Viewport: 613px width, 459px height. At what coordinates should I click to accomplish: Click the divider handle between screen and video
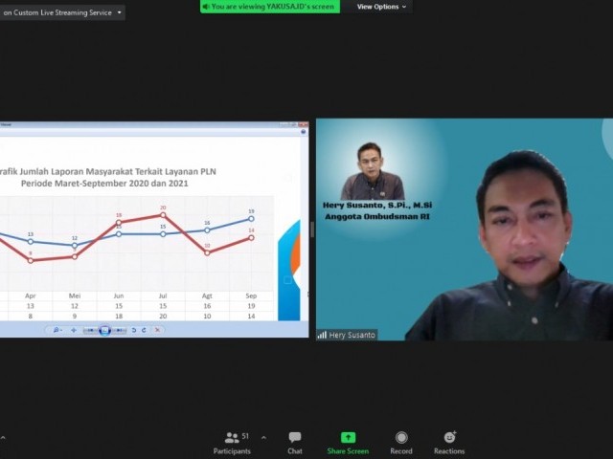[312, 229]
